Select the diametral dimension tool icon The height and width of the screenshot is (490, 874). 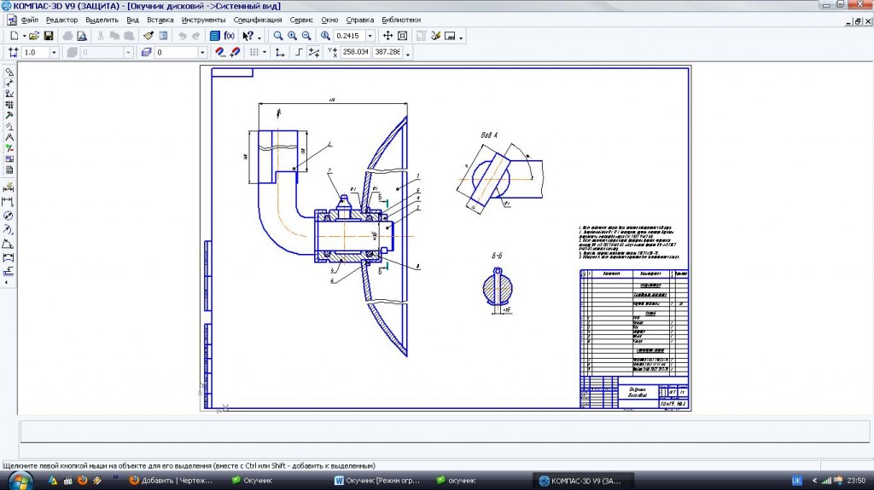[9, 216]
